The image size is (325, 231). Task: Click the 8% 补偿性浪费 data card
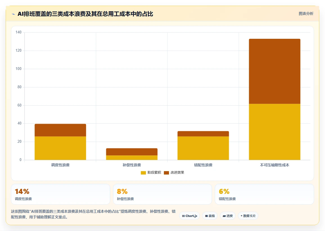point(162,194)
